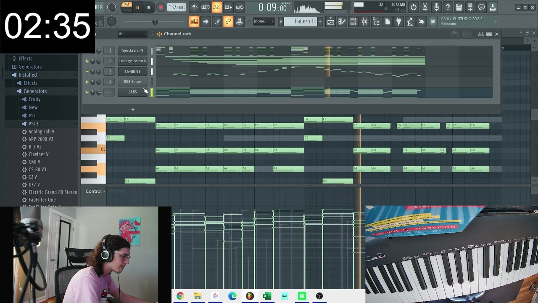The image size is (538, 303).
Task: Adjust the main volume knob
Action: click(112, 7)
